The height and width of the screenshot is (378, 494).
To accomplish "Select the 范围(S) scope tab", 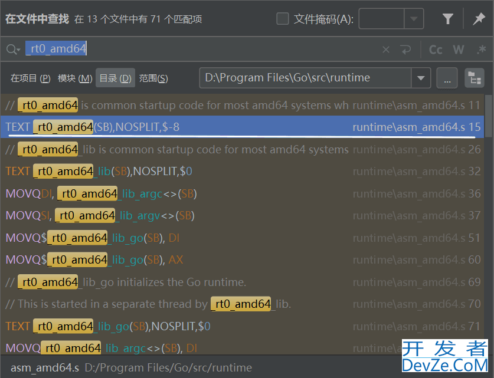I will pyautogui.click(x=153, y=78).
